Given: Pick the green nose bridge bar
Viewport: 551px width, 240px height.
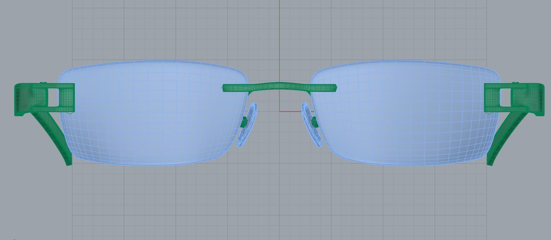Looking at the screenshot, I should [279, 87].
